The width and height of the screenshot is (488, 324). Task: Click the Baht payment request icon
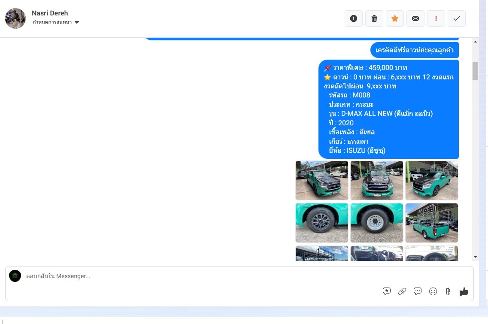[448, 291]
